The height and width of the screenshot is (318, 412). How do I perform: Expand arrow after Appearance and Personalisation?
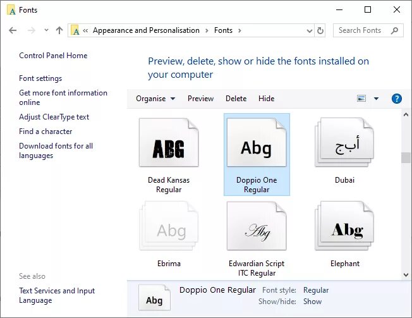(207, 30)
